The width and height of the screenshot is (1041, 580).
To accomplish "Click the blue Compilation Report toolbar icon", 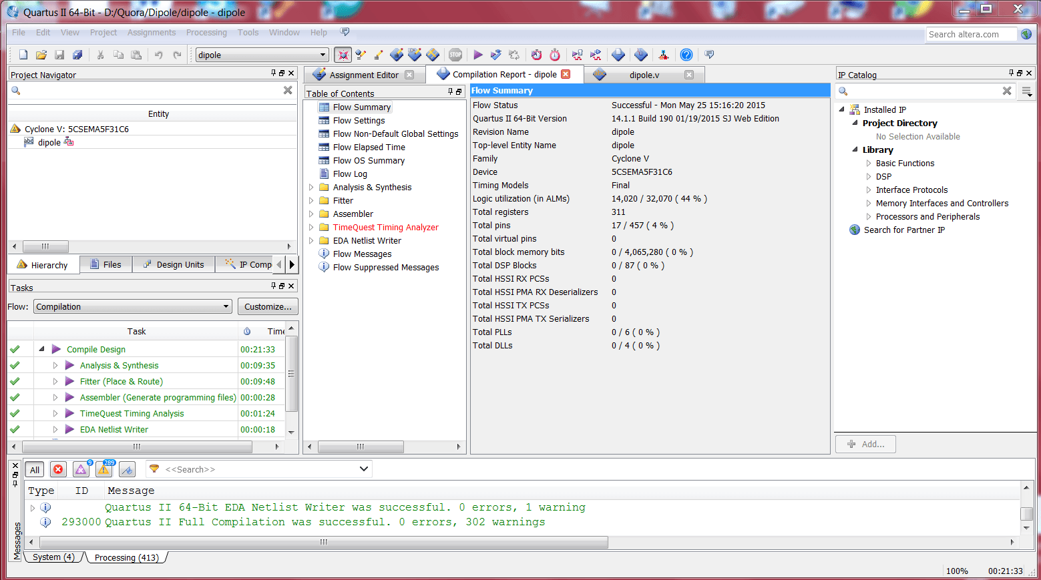I will [x=618, y=55].
